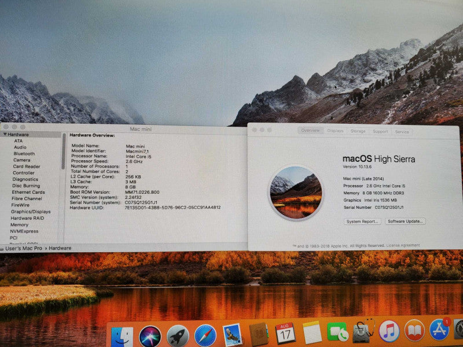The height and width of the screenshot is (347, 463).
Task: Open Launchpad rocket icon
Action: [178, 336]
